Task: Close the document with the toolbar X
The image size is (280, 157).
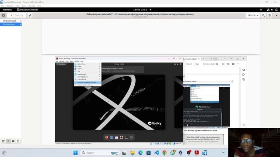Action: click(x=276, y=16)
